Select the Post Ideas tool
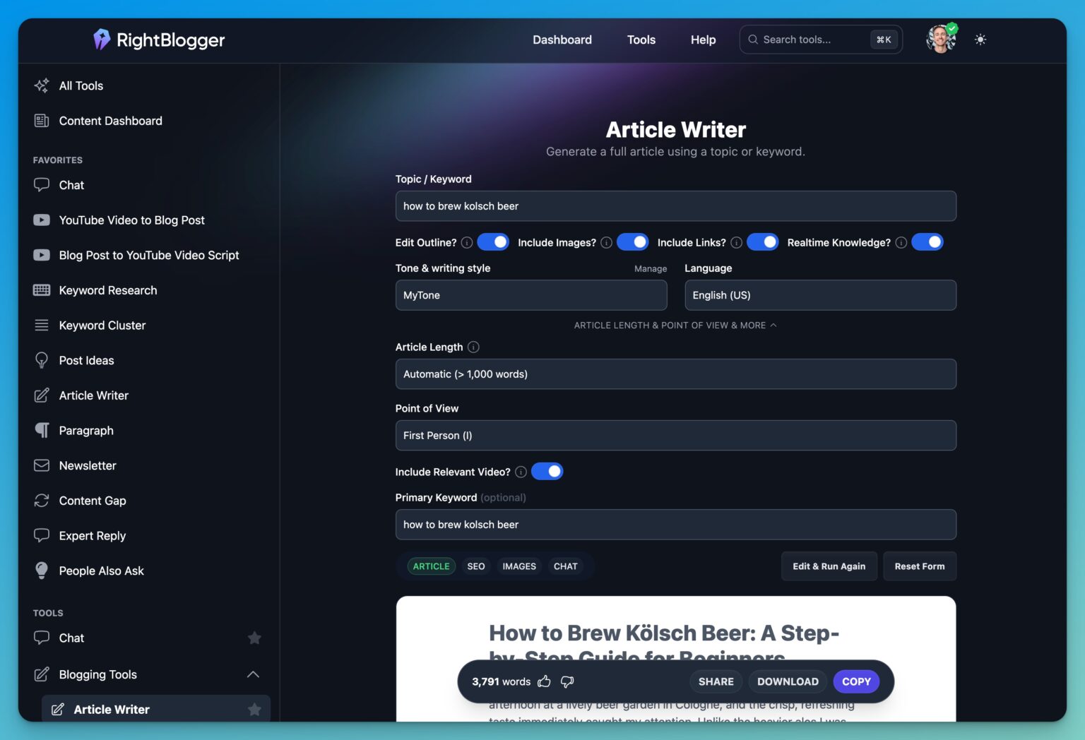The height and width of the screenshot is (740, 1085). (86, 360)
